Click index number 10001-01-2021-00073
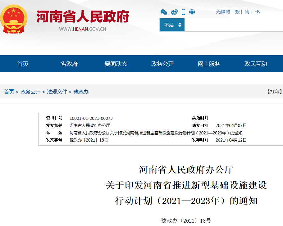The width and height of the screenshot is (283, 226). pos(91,118)
